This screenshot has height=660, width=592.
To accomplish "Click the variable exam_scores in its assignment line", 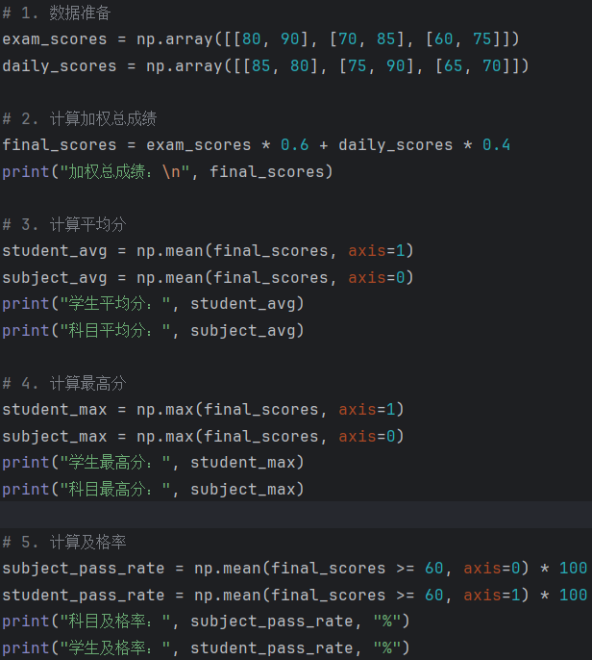I will point(55,39).
